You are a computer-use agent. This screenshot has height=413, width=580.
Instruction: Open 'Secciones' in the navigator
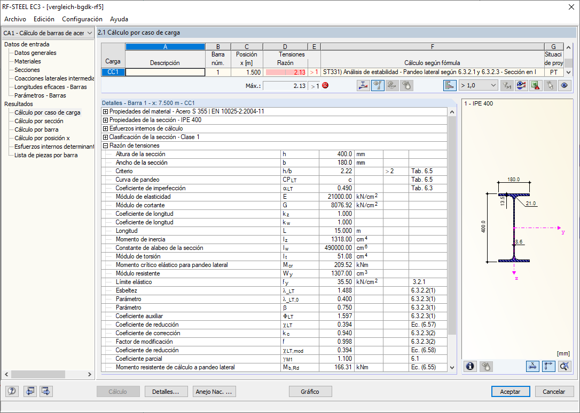[27, 70]
